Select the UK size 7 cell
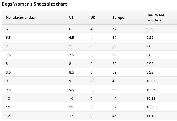 92,99
